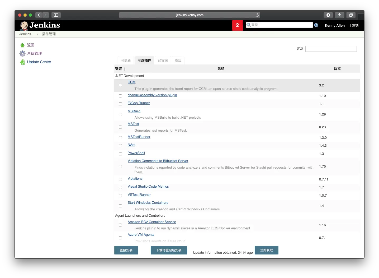Check the NAnt plugin checkbox
Viewport: 379px width, 278px height.
pos(120,146)
